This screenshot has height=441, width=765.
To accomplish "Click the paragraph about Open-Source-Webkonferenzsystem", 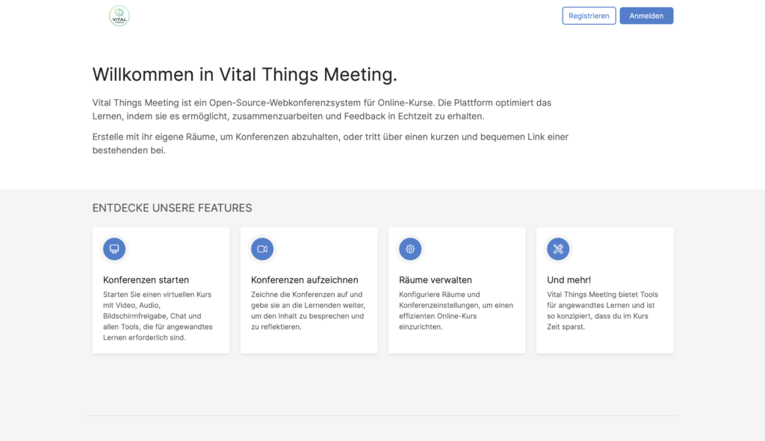I will [x=321, y=109].
